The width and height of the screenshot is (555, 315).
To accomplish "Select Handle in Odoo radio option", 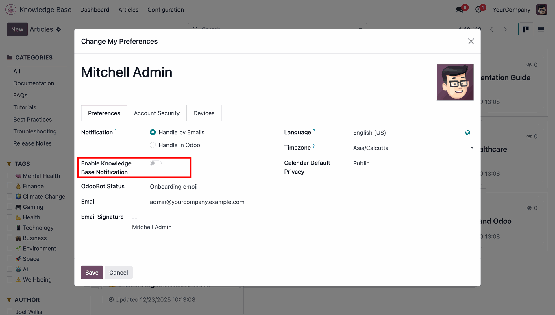I will coord(153,145).
